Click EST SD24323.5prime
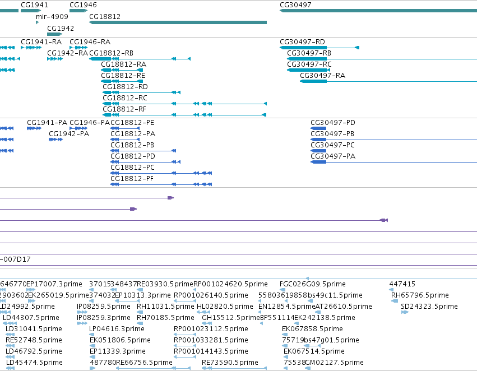The image size is (477, 371). [x=429, y=307]
